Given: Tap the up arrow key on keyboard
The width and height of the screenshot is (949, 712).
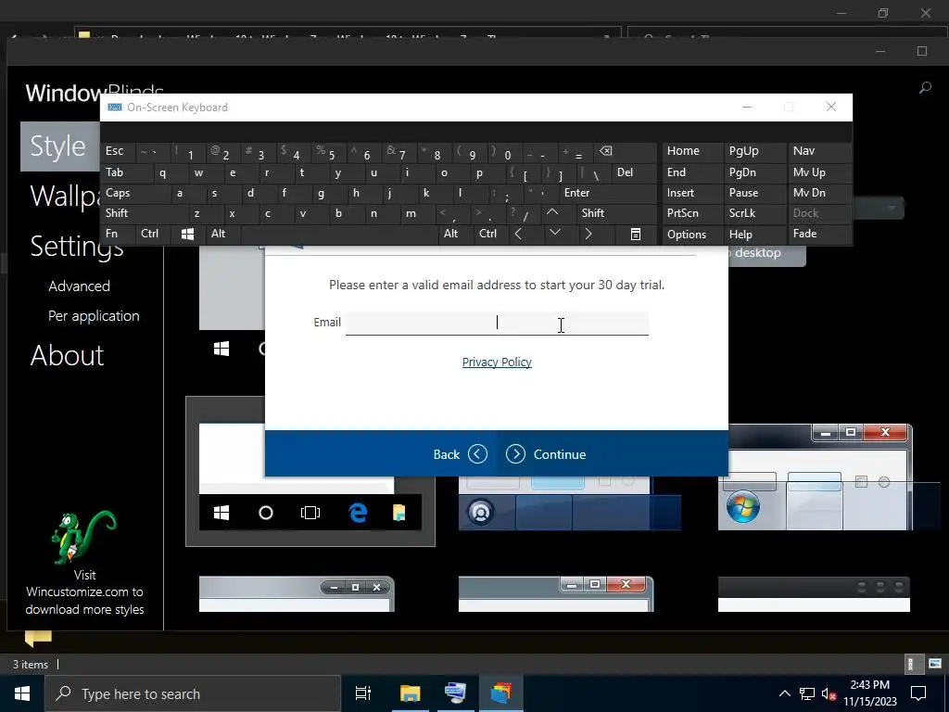Looking at the screenshot, I should click(552, 212).
